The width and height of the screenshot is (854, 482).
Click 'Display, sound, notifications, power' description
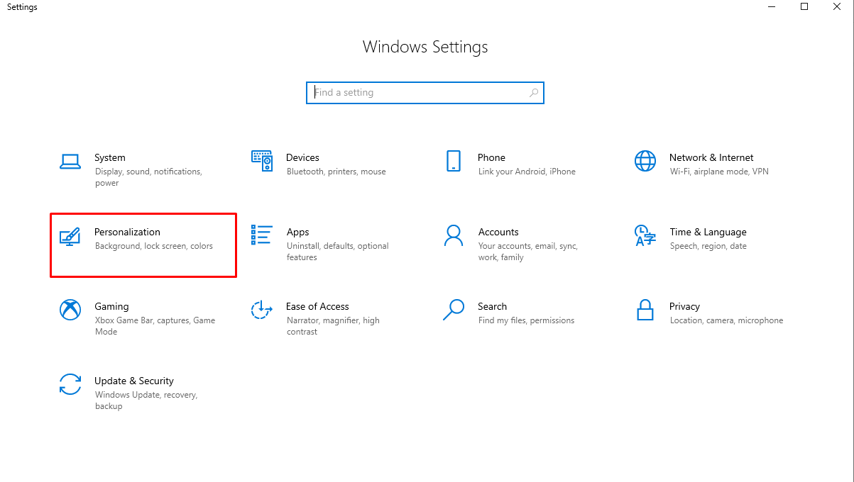pyautogui.click(x=148, y=177)
